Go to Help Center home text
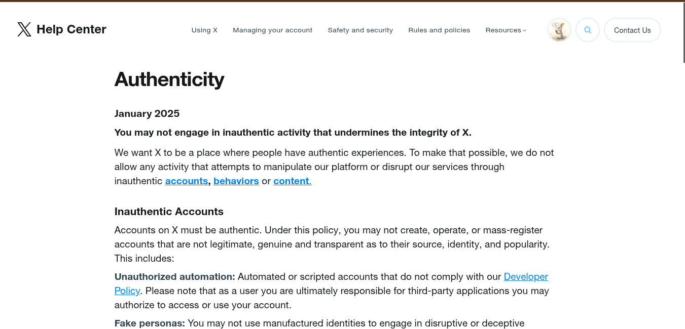 click(71, 29)
